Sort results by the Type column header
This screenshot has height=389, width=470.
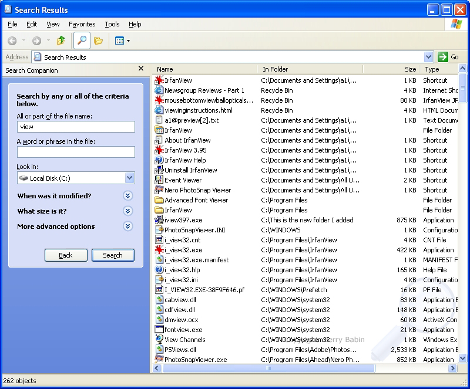click(439, 69)
